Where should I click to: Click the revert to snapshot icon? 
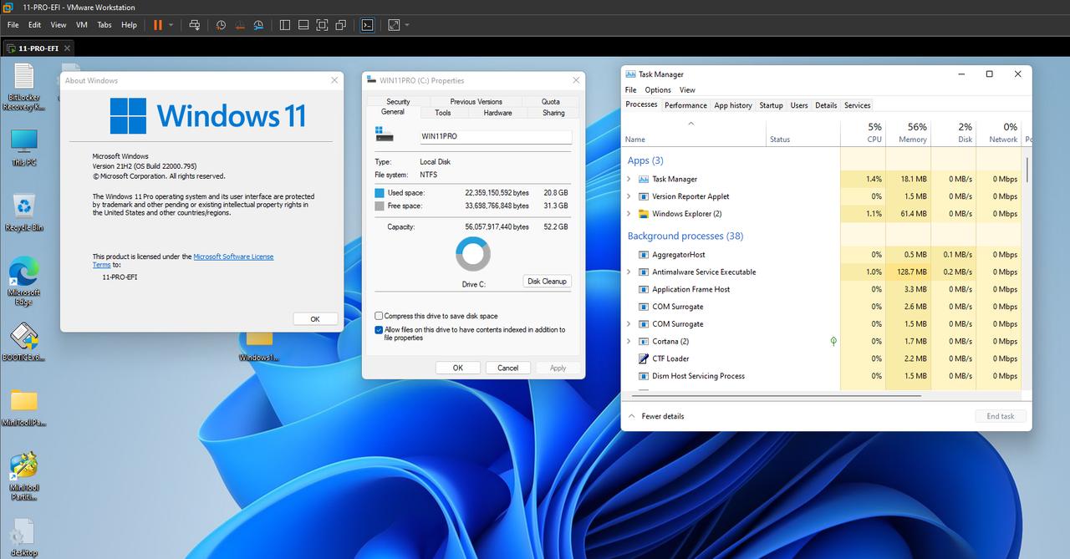[239, 25]
